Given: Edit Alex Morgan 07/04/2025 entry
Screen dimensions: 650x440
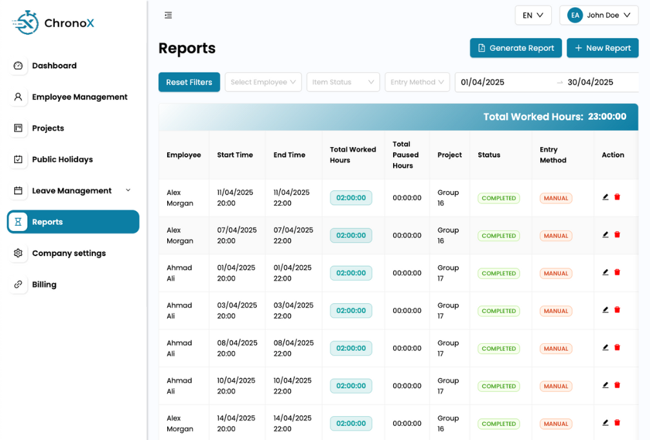Looking at the screenshot, I should [605, 235].
